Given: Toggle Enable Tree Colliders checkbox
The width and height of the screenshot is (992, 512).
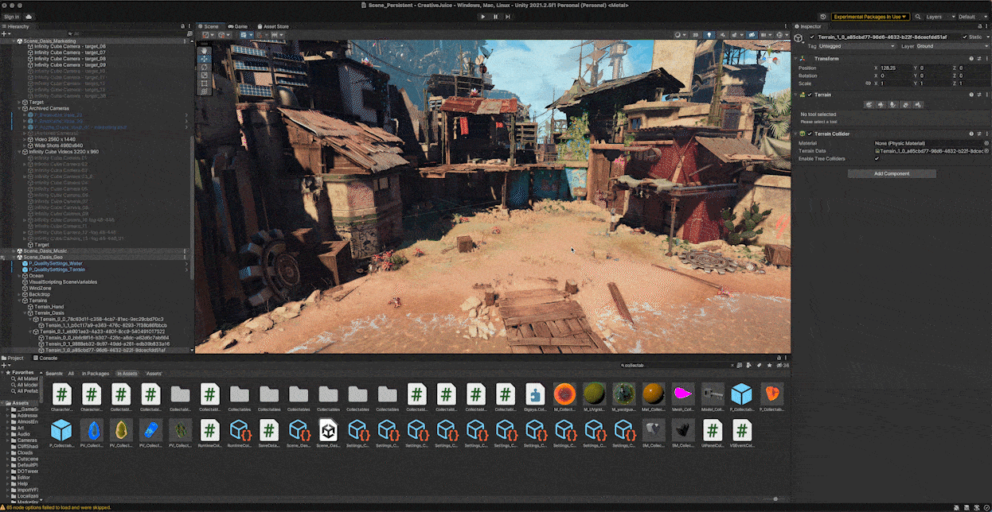Looking at the screenshot, I should click(877, 159).
